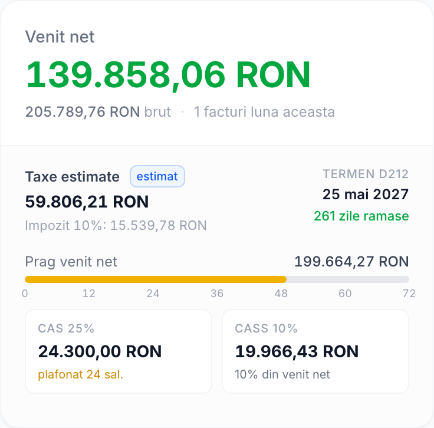The height and width of the screenshot is (428, 434).
Task: Click the '24' tick under the progress bar
Action: (x=153, y=294)
